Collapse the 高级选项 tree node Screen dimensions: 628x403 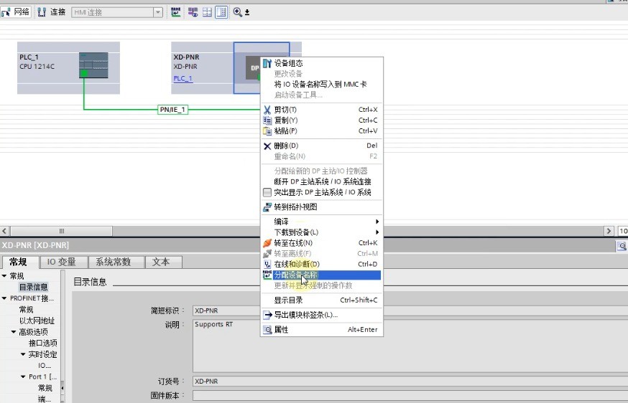[x=14, y=332]
